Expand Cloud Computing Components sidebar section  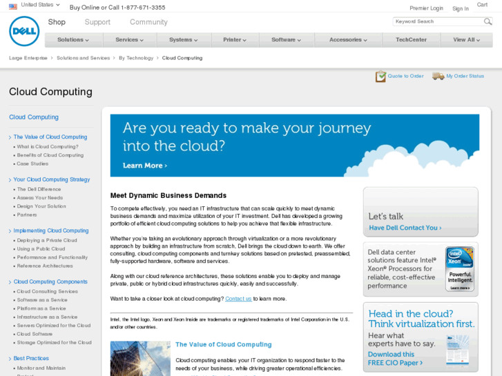tap(50, 281)
